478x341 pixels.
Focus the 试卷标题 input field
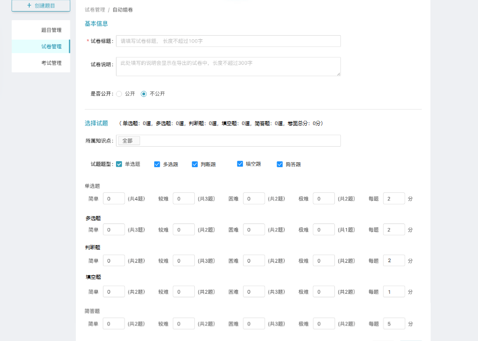pyautogui.click(x=228, y=41)
